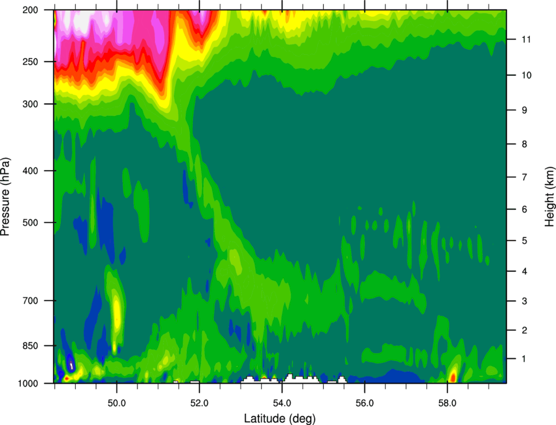556x425 pixels.
Task: Click the 52.0 latitude tick label
Action: point(200,403)
